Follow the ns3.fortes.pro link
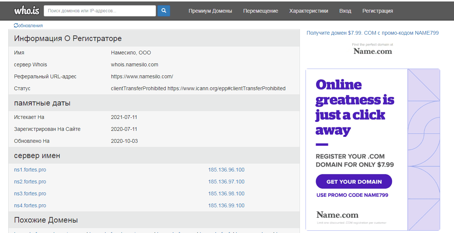The height and width of the screenshot is (233, 454). 30,193
